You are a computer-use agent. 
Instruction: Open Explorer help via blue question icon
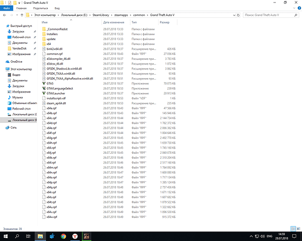[x=298, y=8]
